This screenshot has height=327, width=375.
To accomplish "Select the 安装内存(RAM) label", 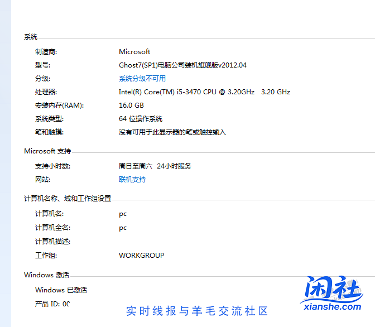I will [x=59, y=105].
